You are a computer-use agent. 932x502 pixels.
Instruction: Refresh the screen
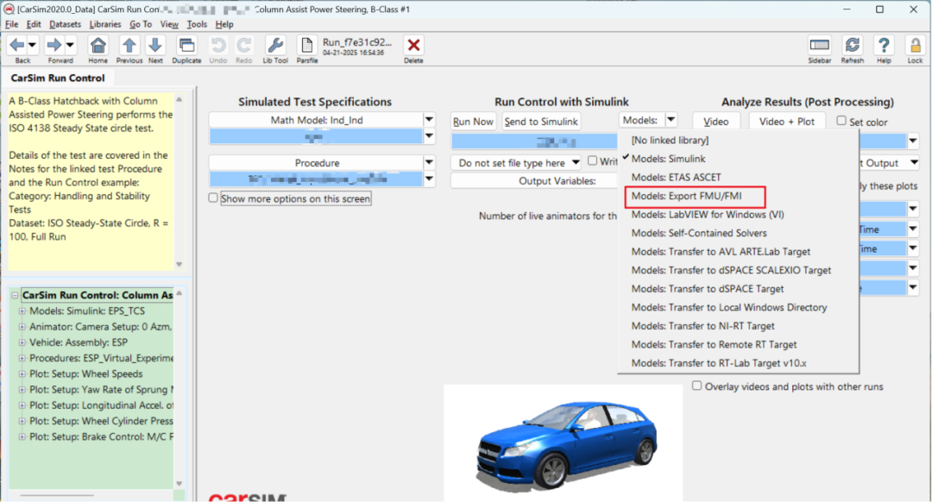click(853, 45)
